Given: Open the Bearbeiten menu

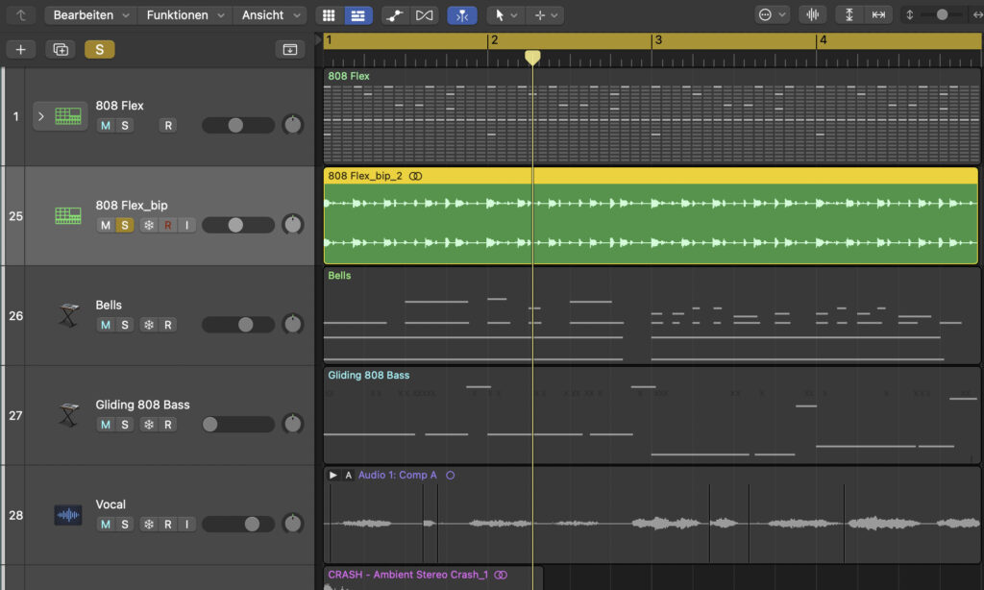Looking at the screenshot, I should [91, 15].
